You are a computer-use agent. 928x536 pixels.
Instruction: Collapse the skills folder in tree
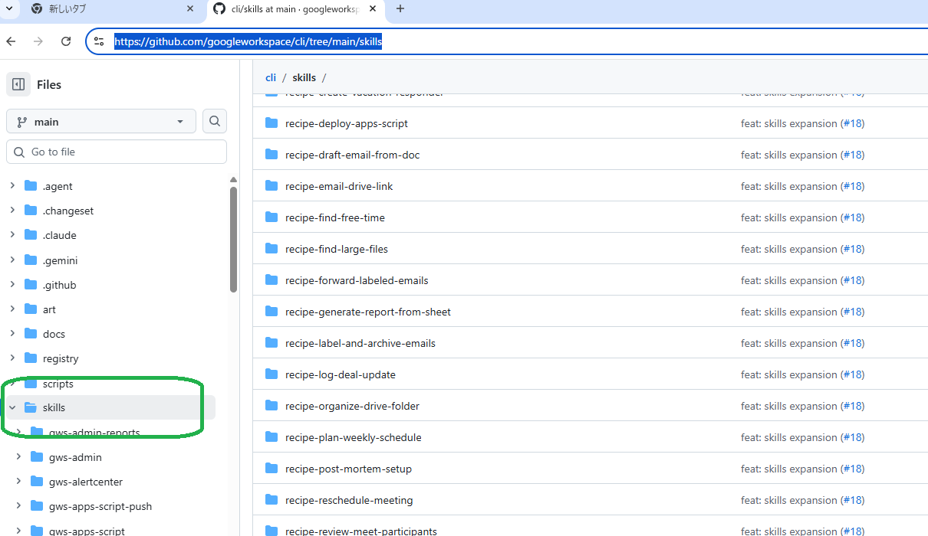[x=12, y=407]
